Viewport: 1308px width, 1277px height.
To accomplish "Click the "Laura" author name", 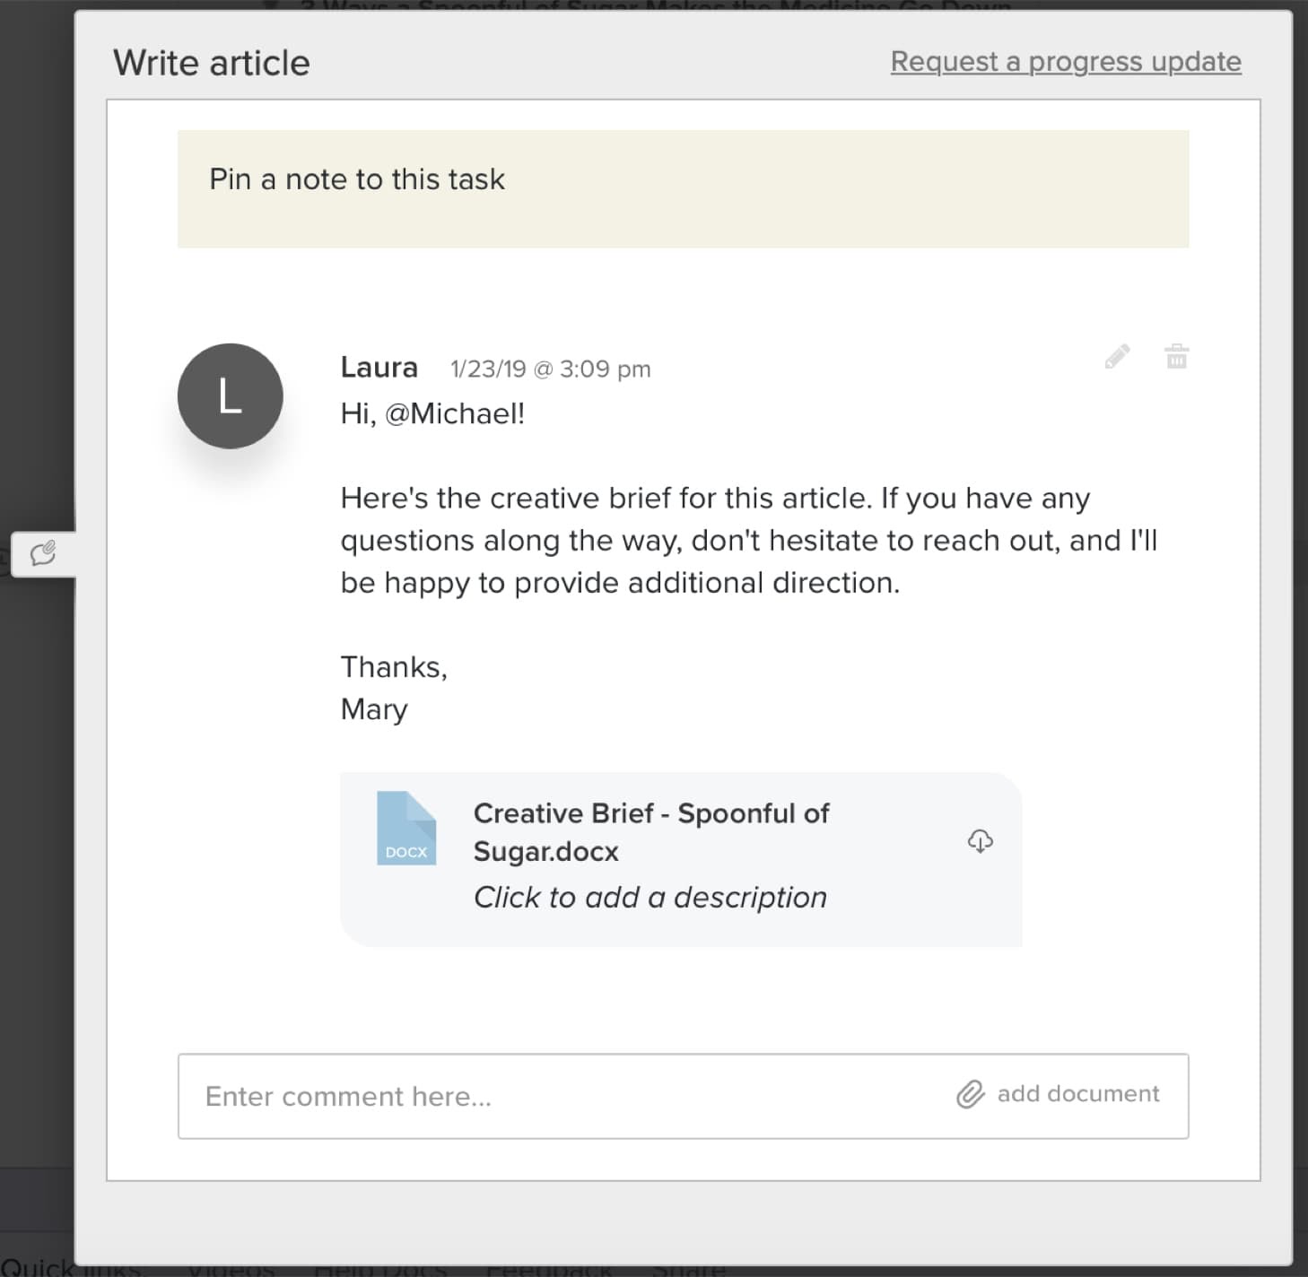I will [x=379, y=368].
